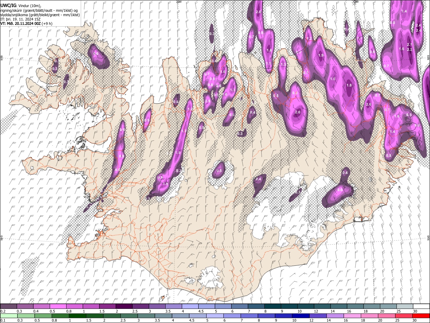The width and height of the screenshot is (430, 323).
Task: Click upper-row swatch between 2.5 and 3
Action: (x=140, y=306)
